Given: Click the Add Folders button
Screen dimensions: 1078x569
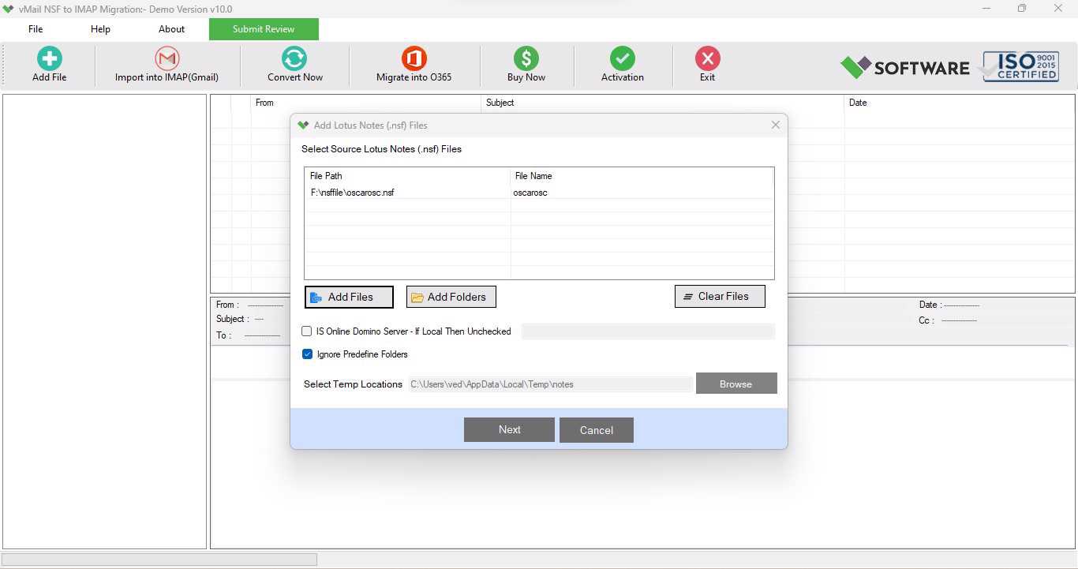Looking at the screenshot, I should click(x=451, y=297).
